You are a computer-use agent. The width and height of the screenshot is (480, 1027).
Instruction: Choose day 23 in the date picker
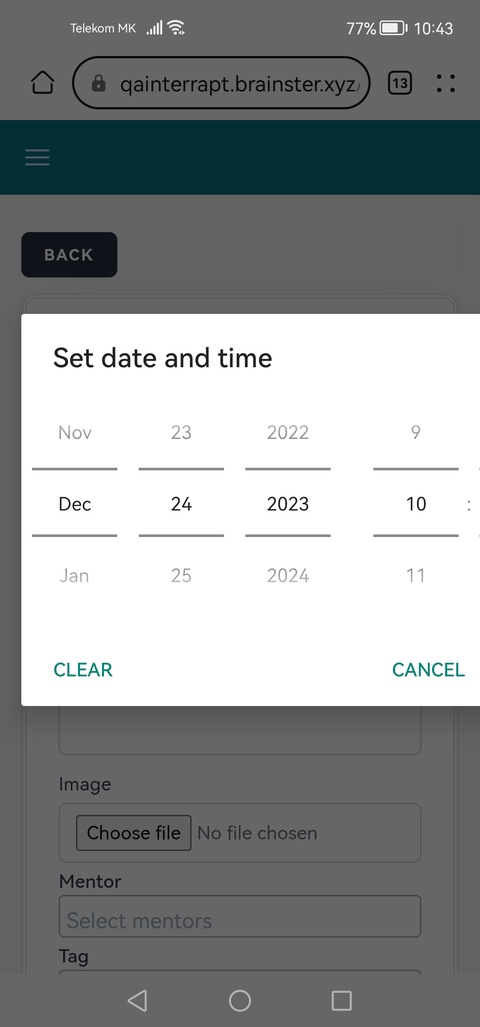coord(181,433)
